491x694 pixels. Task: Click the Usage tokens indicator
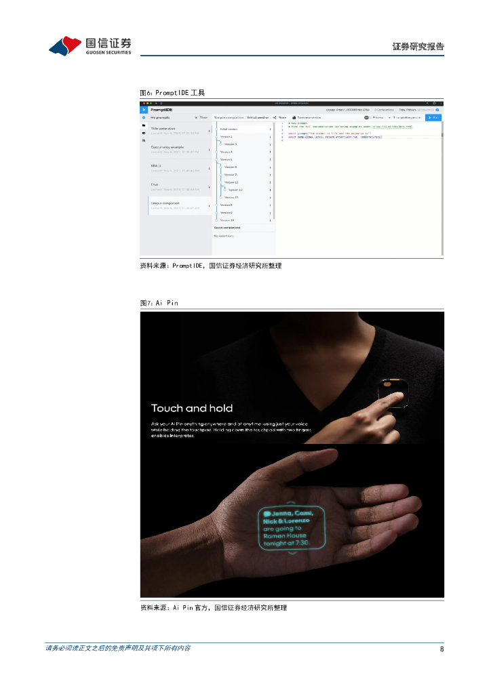[347, 110]
